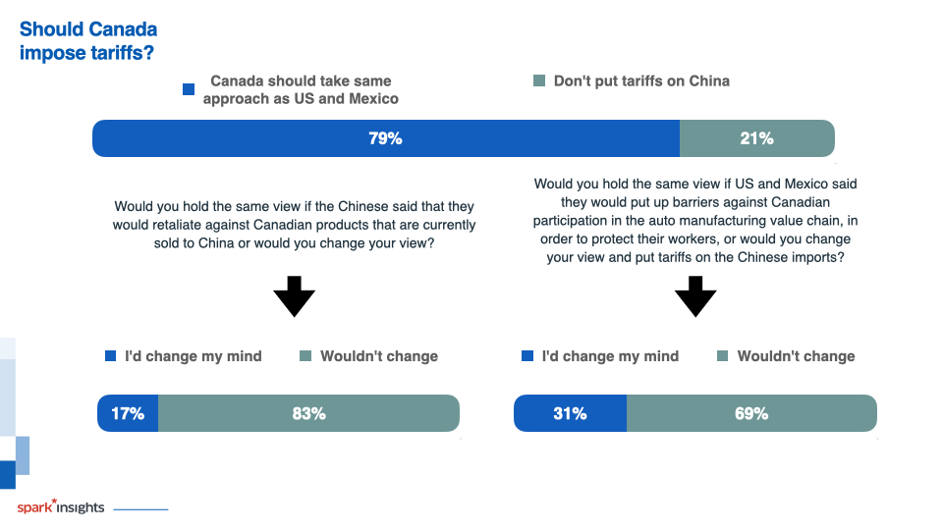Select the 31% bar segment
The image size is (943, 530).
[x=570, y=413]
